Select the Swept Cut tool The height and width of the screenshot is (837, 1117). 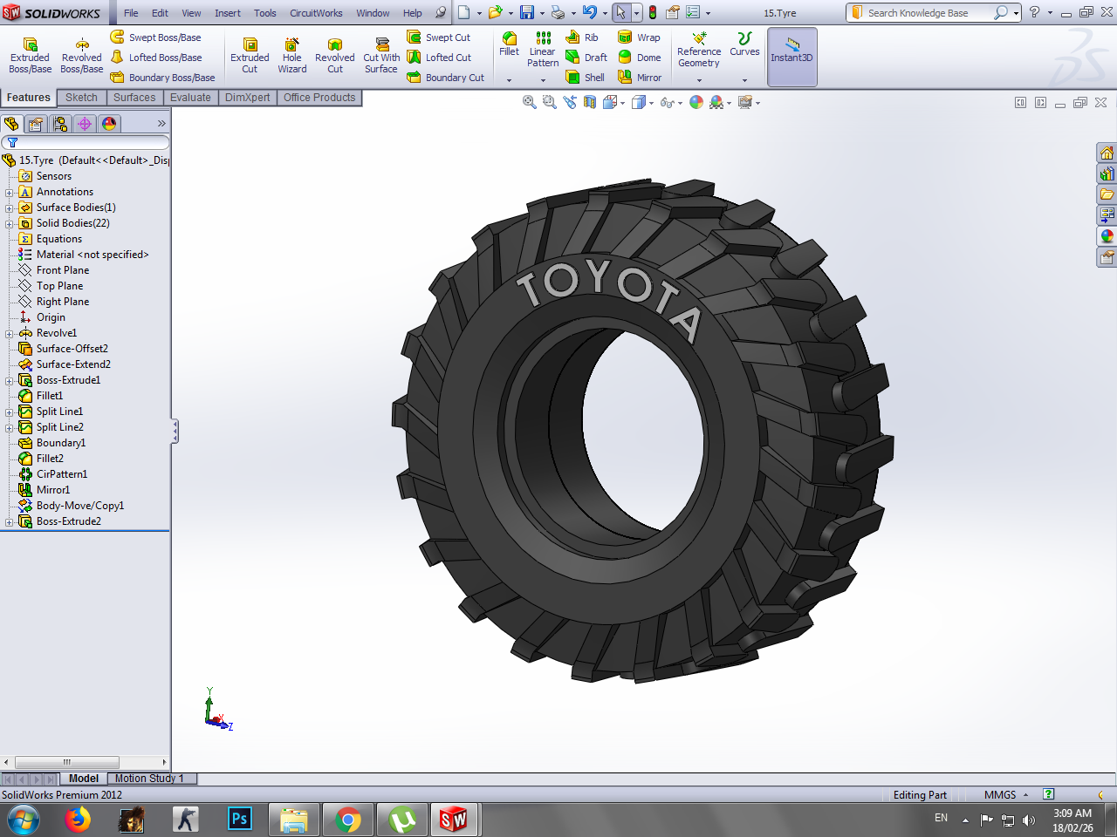pos(438,37)
